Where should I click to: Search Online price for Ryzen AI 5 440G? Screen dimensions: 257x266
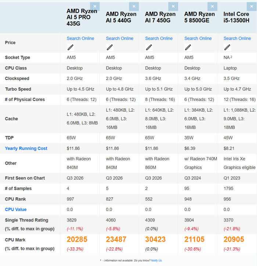click(120, 39)
